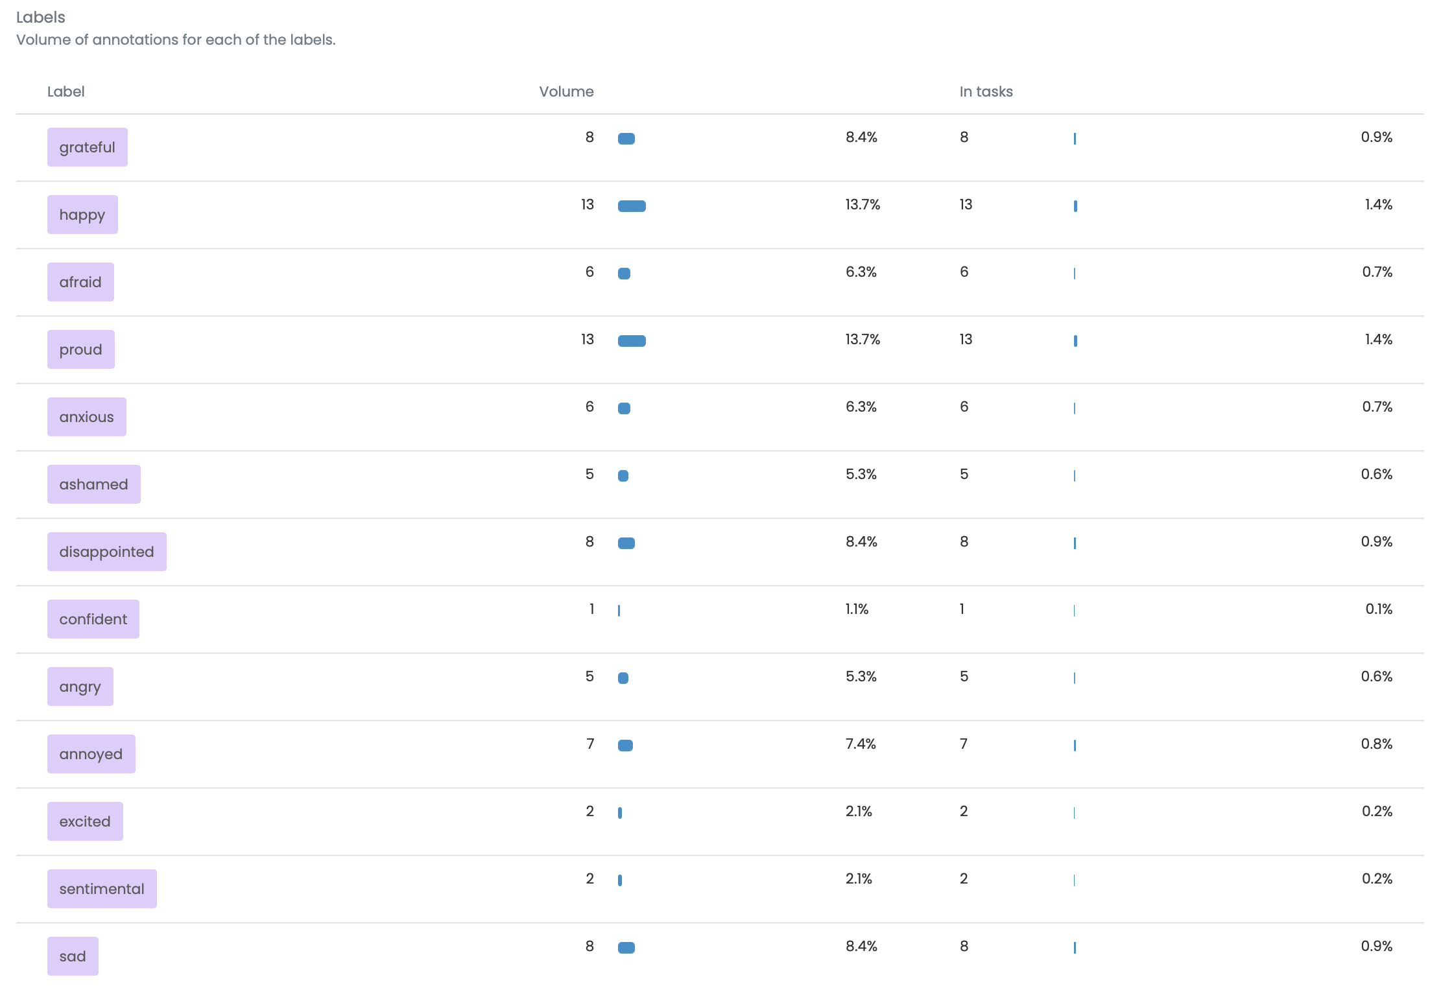The width and height of the screenshot is (1441, 988).
Task: Click the anxious label chip
Action: [x=86, y=417]
